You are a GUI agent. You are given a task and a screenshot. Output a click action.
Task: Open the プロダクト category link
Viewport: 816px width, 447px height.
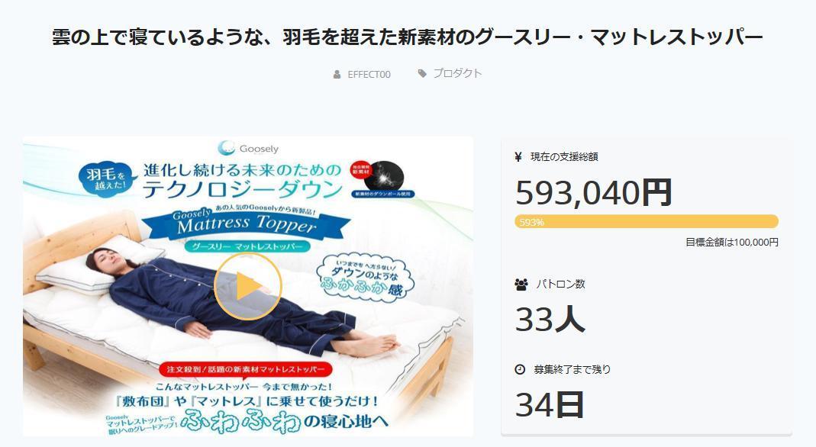point(457,73)
